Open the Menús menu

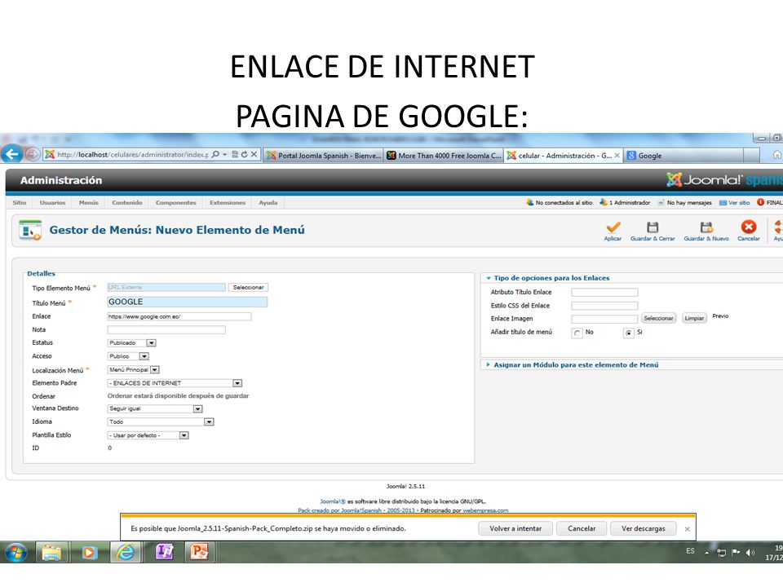88,203
